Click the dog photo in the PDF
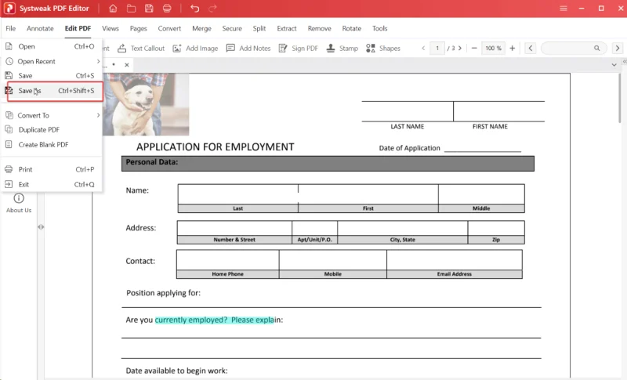This screenshot has width=627, height=380. pos(146,104)
